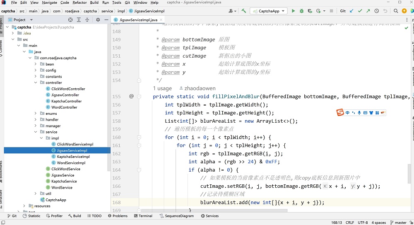The width and height of the screenshot is (414, 225).
Task: Run CaptchaApp with coverage icon
Action: click(310, 11)
